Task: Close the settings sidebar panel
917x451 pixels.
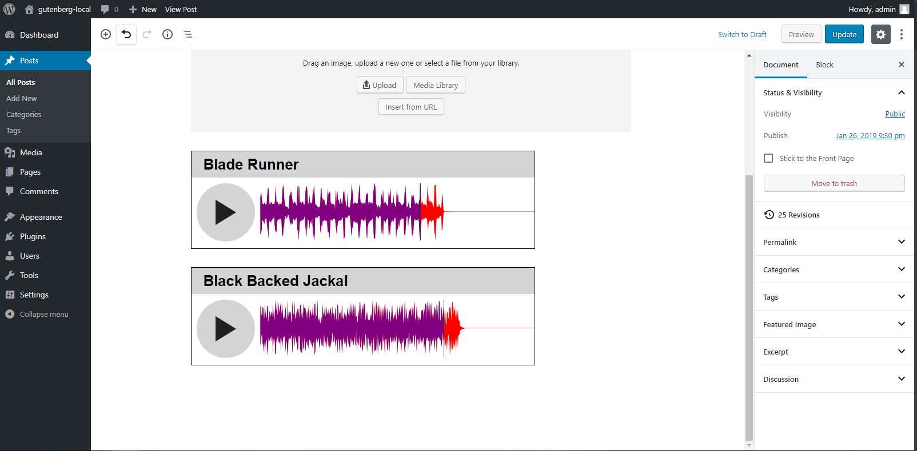Action: coord(902,65)
